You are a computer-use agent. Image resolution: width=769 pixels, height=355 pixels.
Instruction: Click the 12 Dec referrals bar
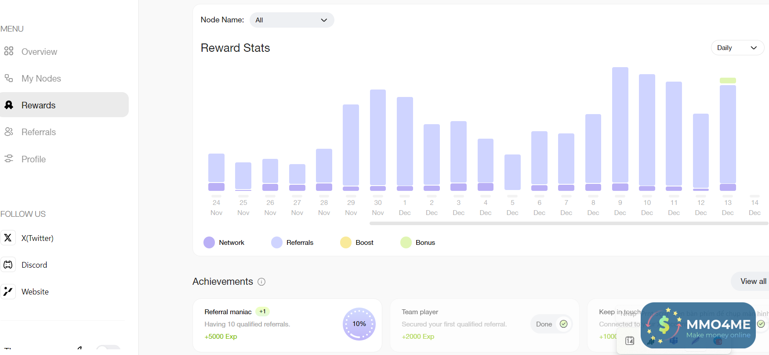(x=701, y=151)
